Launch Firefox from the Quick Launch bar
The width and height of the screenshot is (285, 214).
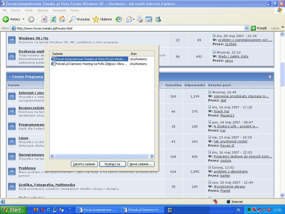point(36,210)
